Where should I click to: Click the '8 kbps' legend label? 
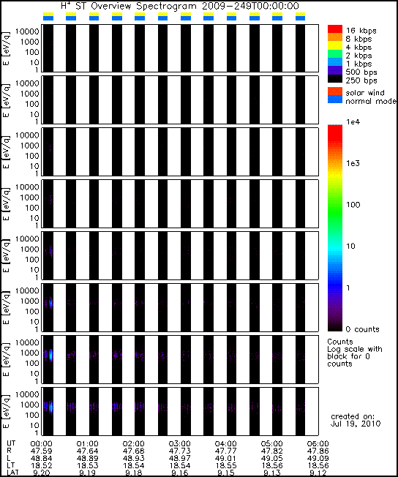click(x=358, y=39)
